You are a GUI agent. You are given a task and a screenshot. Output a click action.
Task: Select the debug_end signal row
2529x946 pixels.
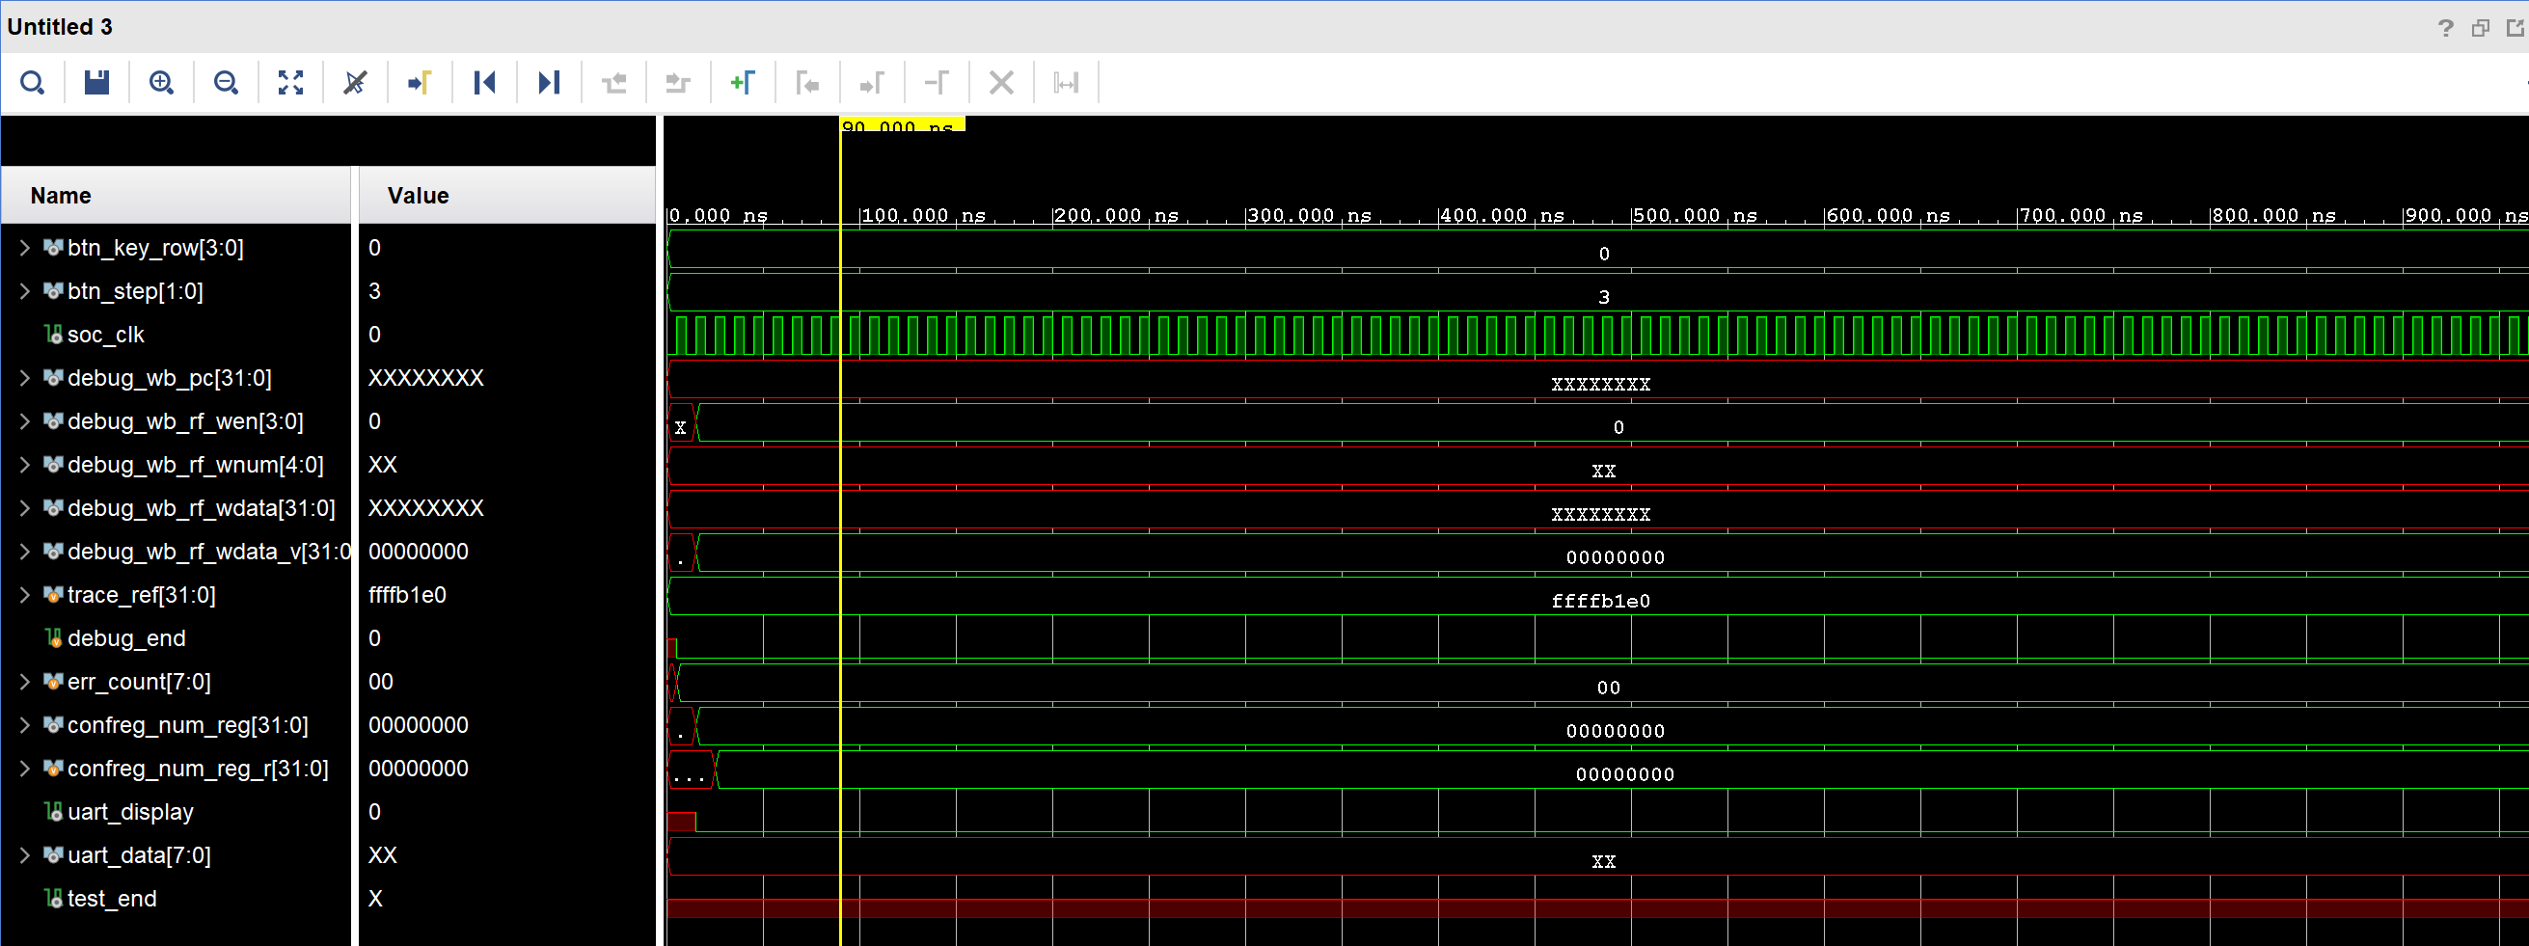click(x=125, y=637)
